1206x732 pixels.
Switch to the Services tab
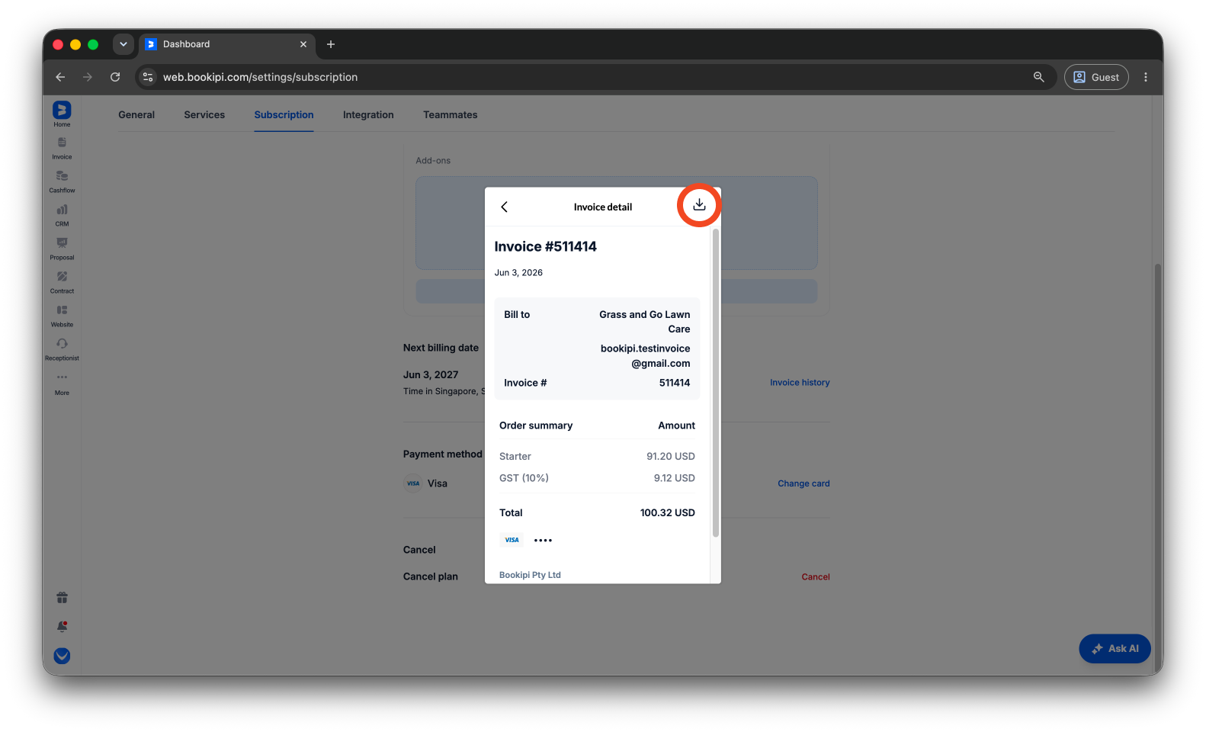[x=204, y=115]
